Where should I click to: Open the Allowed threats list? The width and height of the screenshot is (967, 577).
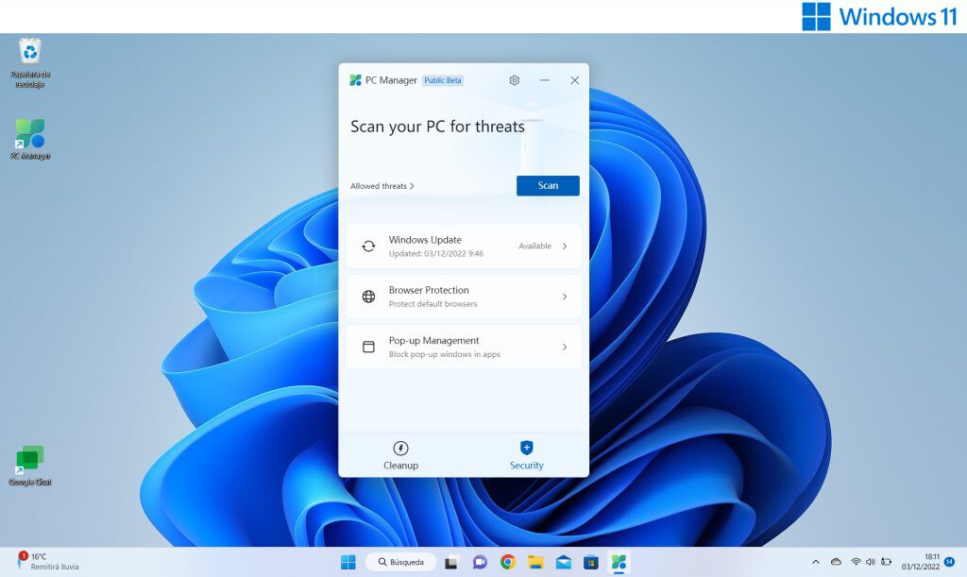(382, 186)
